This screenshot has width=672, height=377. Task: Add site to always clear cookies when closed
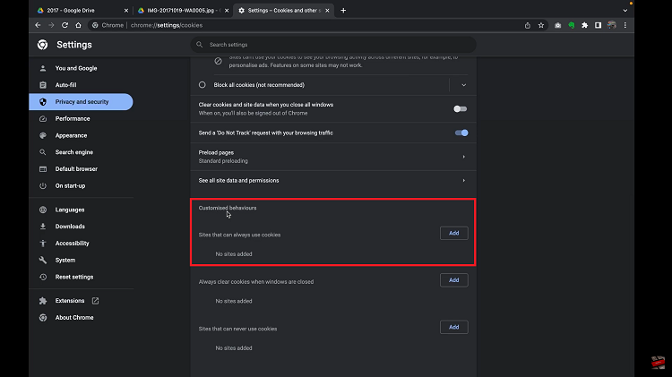[454, 280]
